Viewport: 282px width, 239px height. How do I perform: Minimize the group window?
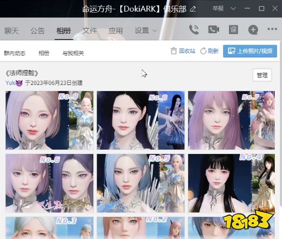(247, 8)
